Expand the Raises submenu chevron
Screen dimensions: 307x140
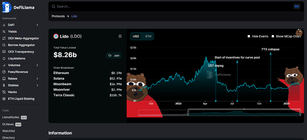[37, 79]
